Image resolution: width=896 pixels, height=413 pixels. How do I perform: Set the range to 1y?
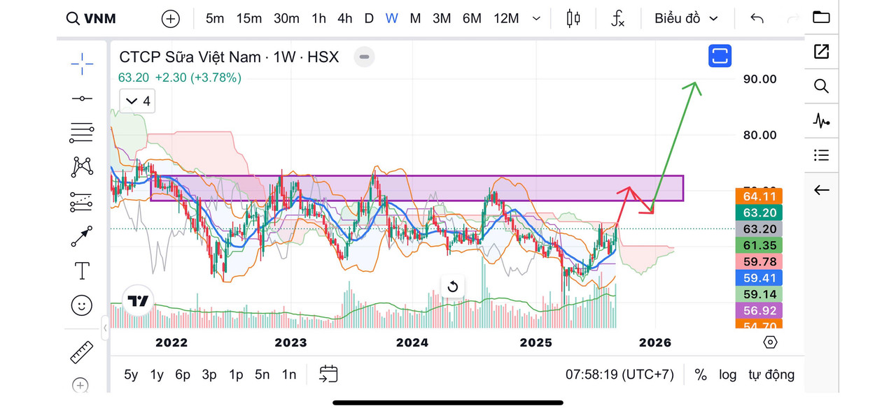click(x=157, y=375)
